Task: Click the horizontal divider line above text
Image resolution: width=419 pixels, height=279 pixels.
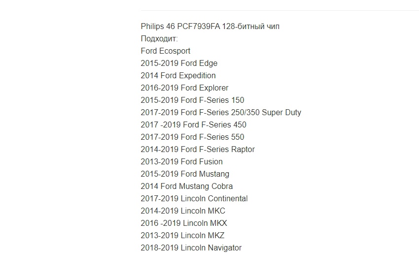Action: click(x=280, y=11)
